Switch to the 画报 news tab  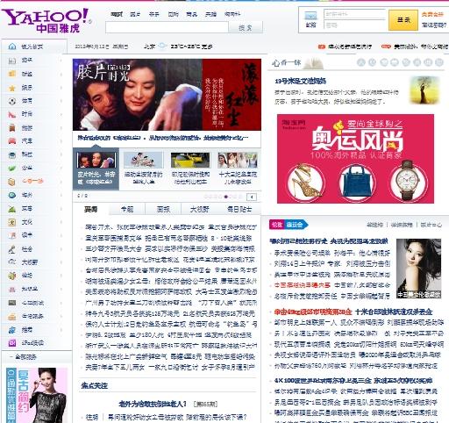pyautogui.click(x=163, y=209)
